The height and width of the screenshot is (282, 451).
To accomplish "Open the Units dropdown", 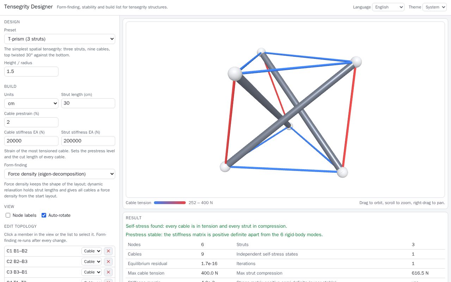I will [31, 103].
